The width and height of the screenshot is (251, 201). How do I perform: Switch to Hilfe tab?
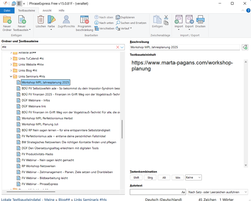tap(61, 10)
